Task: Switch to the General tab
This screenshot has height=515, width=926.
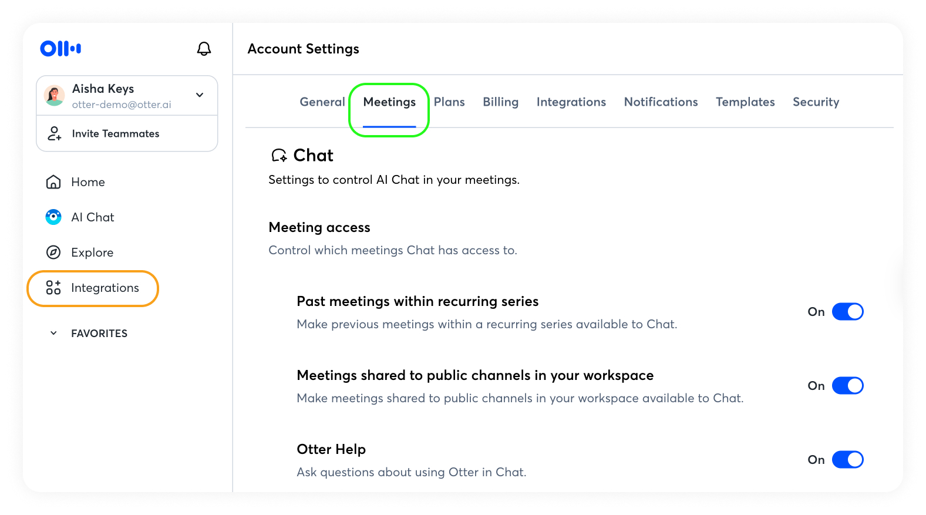Action: pyautogui.click(x=322, y=102)
